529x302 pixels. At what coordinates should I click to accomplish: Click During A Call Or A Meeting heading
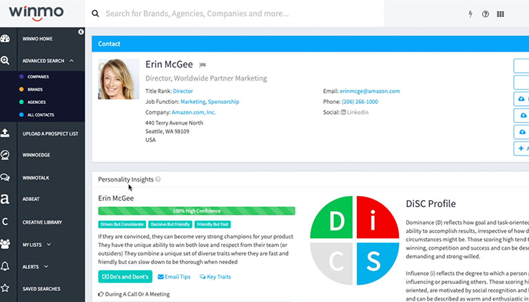(134, 294)
